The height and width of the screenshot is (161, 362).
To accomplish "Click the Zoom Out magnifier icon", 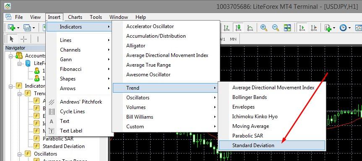I will [276, 28].
